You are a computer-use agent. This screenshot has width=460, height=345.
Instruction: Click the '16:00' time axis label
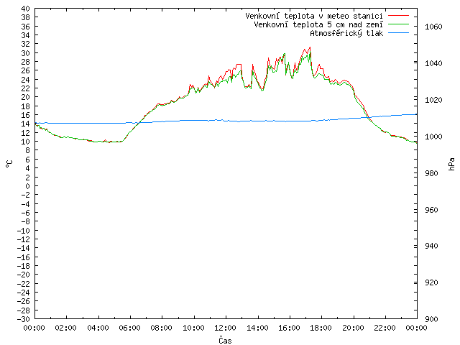coord(289,328)
